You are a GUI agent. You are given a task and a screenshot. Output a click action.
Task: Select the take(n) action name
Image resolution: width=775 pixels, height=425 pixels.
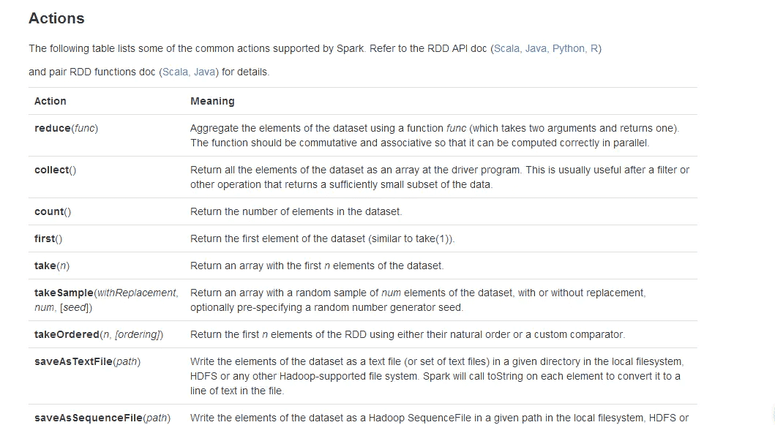[x=52, y=266]
